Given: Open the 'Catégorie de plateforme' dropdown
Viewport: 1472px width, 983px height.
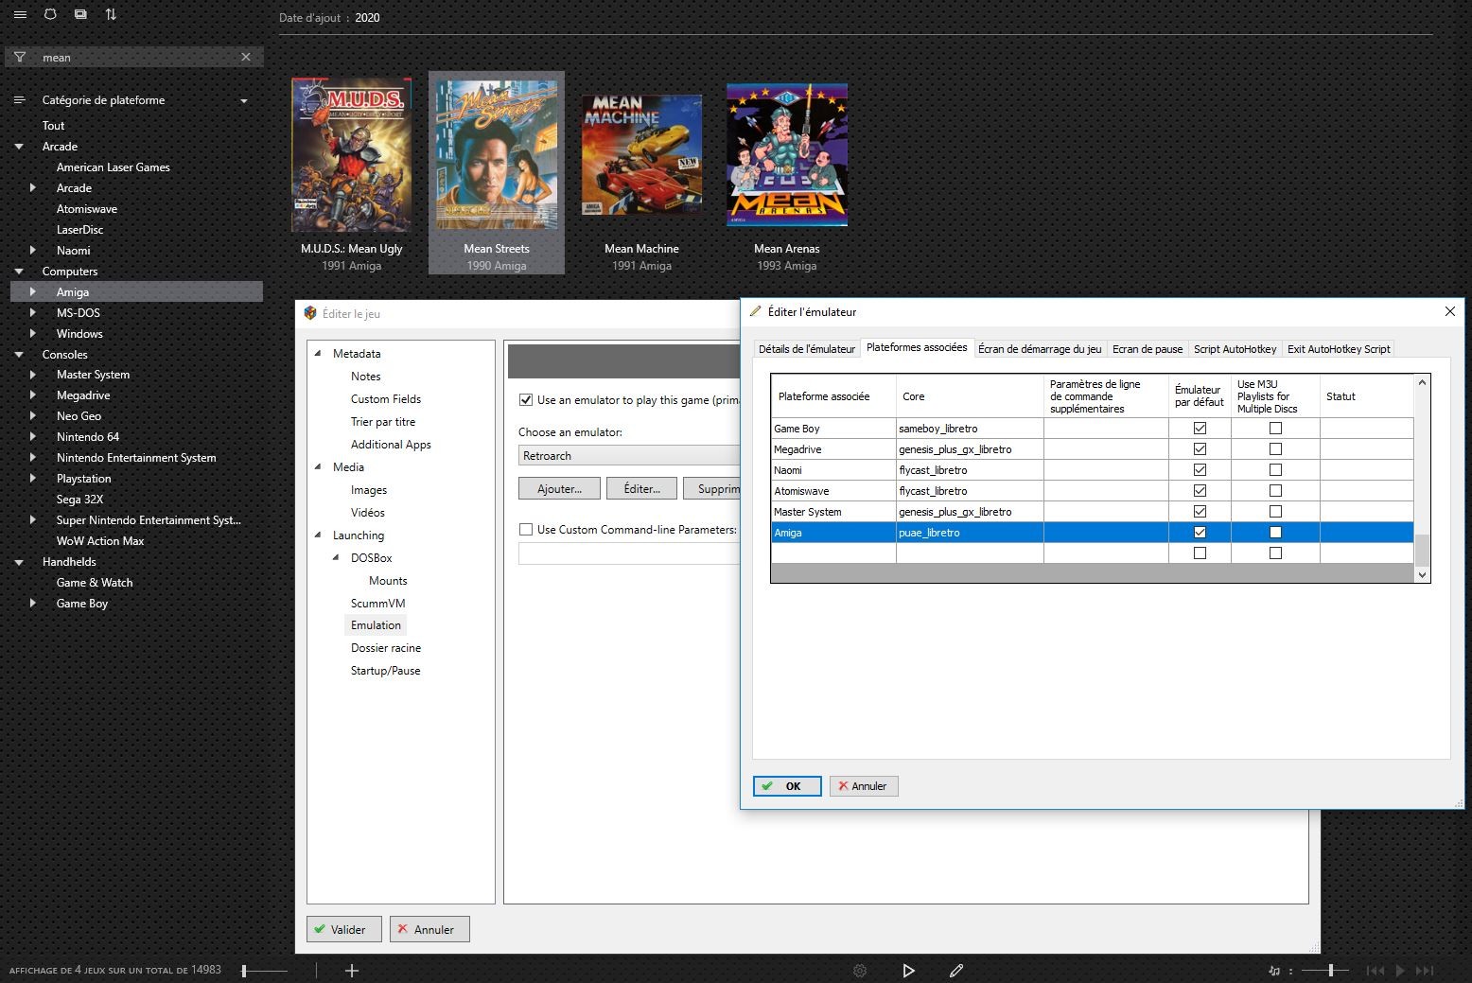Looking at the screenshot, I should (x=244, y=100).
